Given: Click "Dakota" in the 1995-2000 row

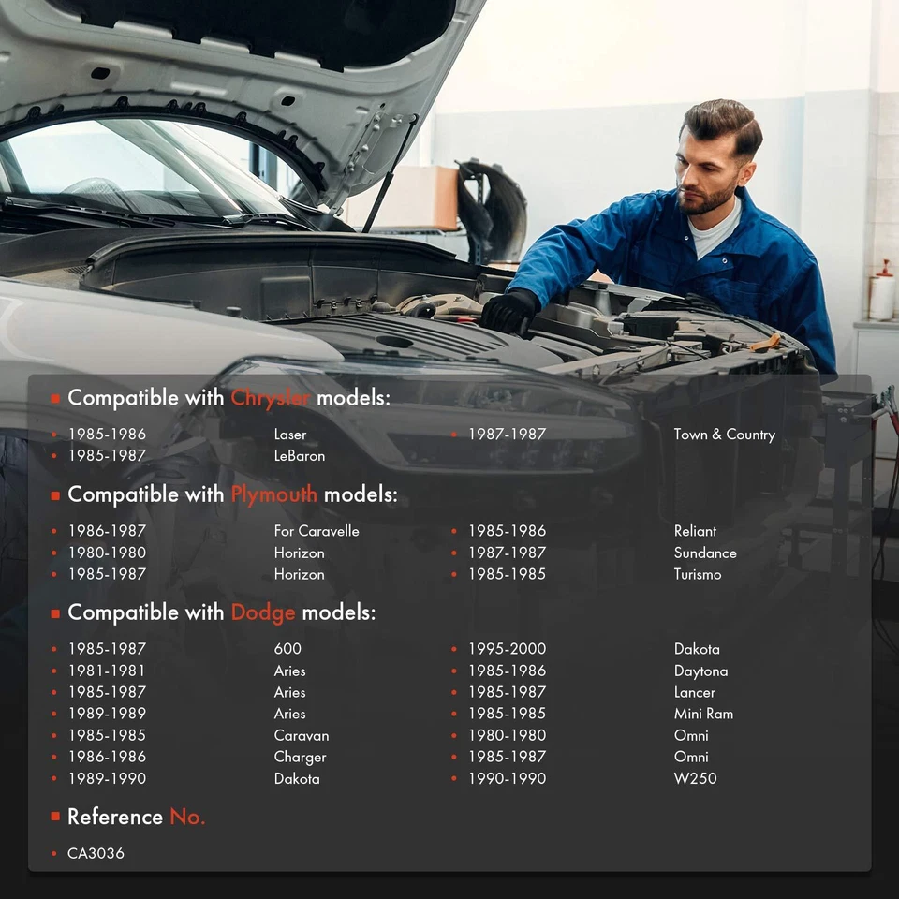Looking at the screenshot, I should (x=697, y=648).
